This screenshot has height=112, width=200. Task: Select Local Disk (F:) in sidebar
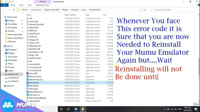point(13,81)
